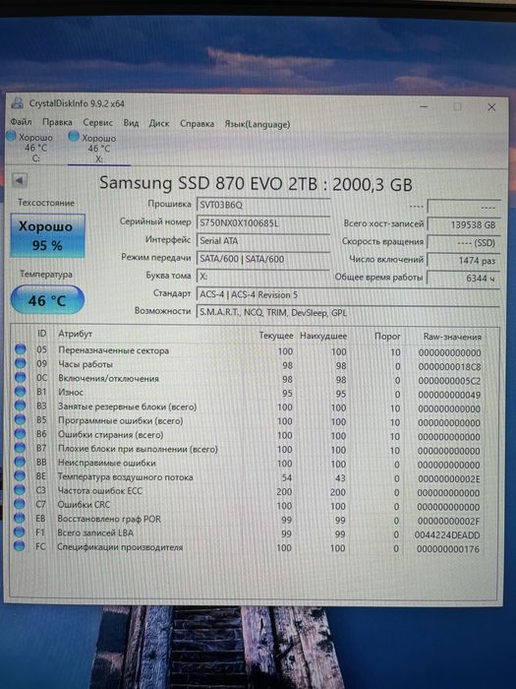The width and height of the screenshot is (516, 689).
Task: Click status icon for Переназначенные сектора
Action: coord(20,349)
